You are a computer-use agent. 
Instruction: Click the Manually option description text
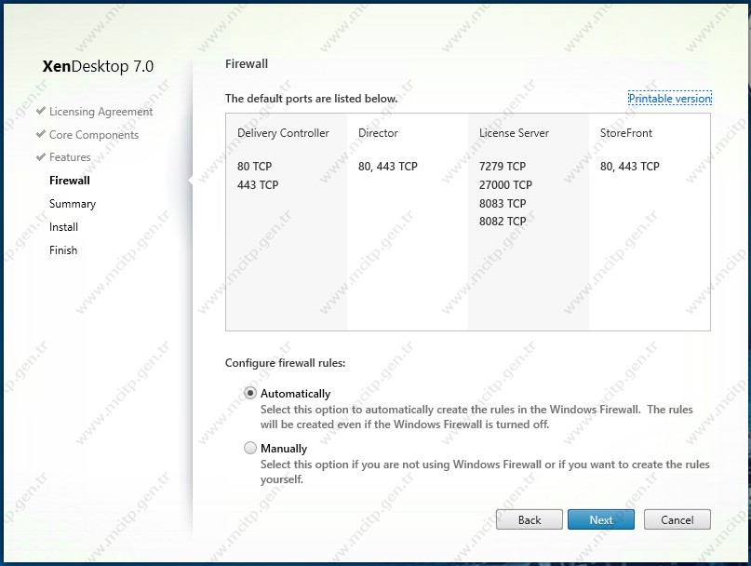click(485, 472)
